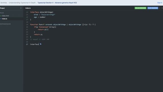Click the Typescript Section 4 lesson title
Screen dimensions: 163x92
pyautogui.click(x=57, y=3)
